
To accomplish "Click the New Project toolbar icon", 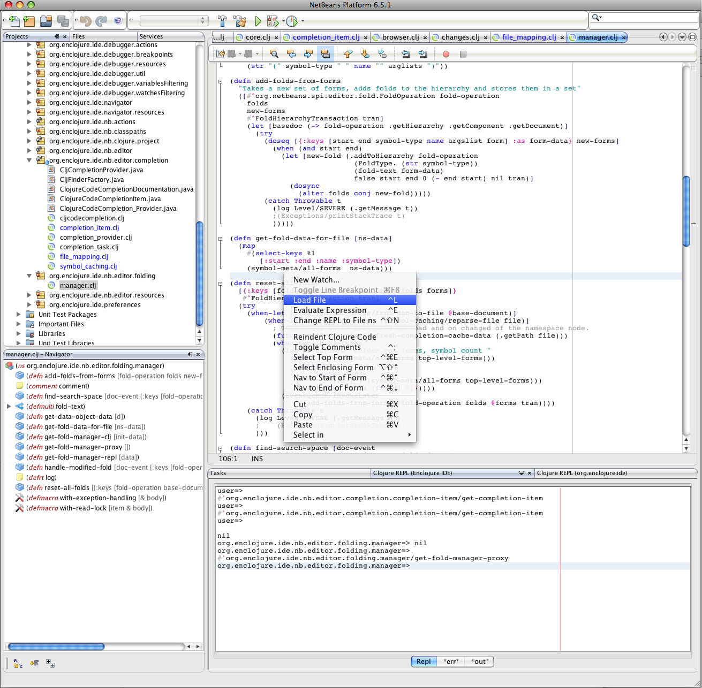I will click(29, 21).
